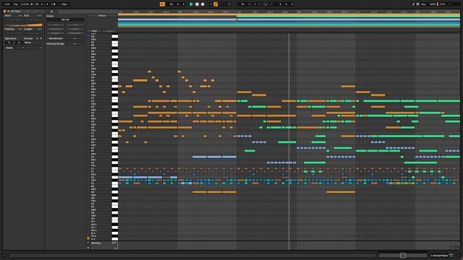The height and width of the screenshot is (260, 463).
Task: Toggle the Draw Mode pencil
Action: pos(413,4)
